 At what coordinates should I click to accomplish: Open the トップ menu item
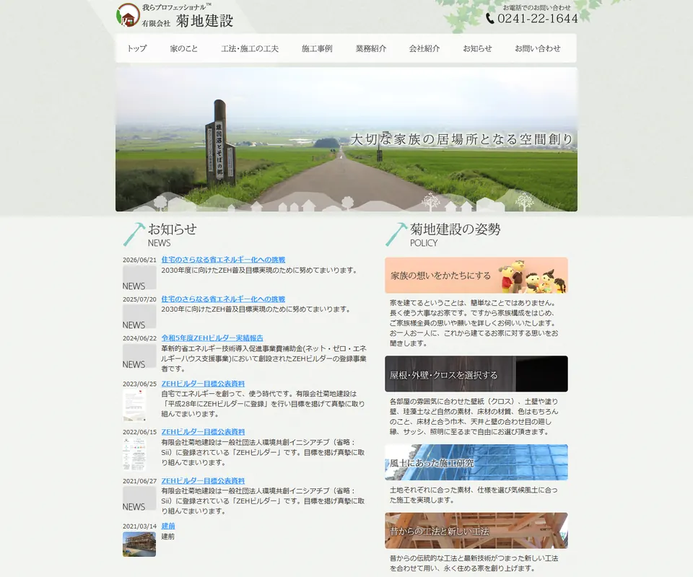coord(136,48)
